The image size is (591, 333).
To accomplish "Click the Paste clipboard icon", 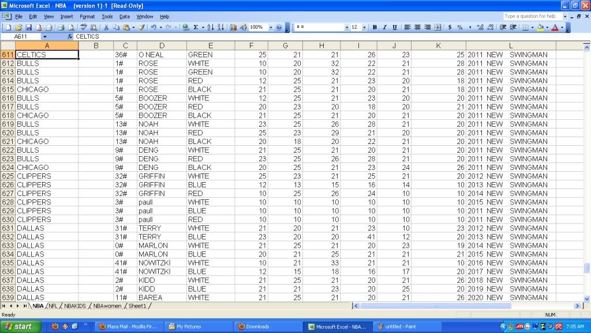I will (126, 28).
